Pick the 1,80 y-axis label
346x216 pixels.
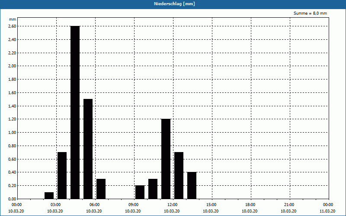[12, 79]
